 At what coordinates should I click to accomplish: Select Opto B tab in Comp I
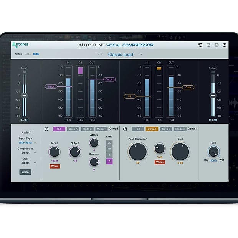click(x=88, y=129)
